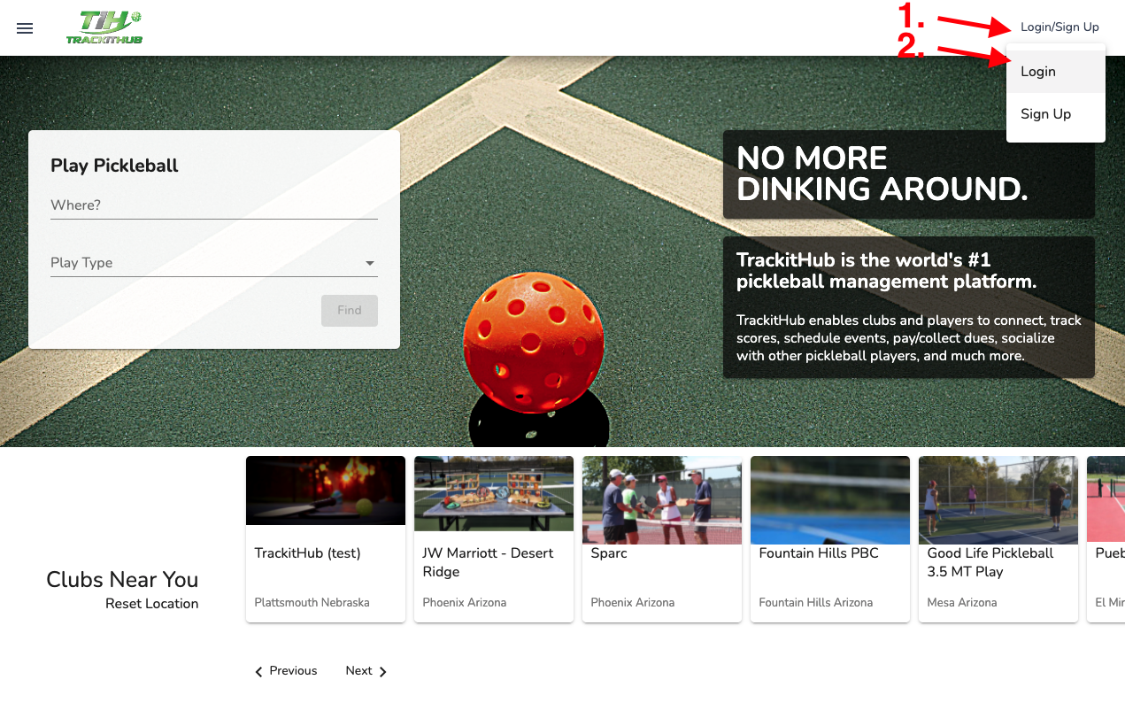Click the TrackitHub logo
1125x703 pixels.
tap(104, 27)
